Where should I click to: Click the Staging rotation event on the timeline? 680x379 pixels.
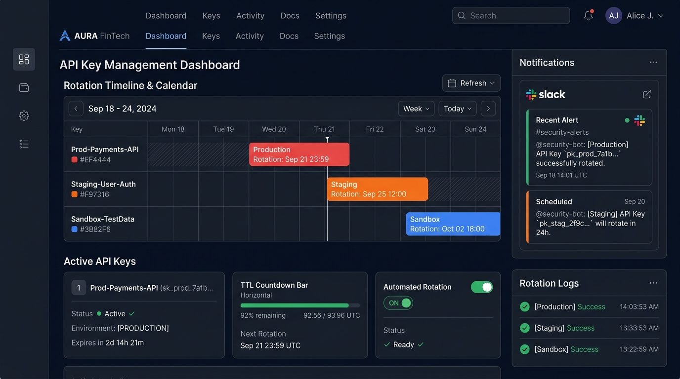pyautogui.click(x=378, y=189)
